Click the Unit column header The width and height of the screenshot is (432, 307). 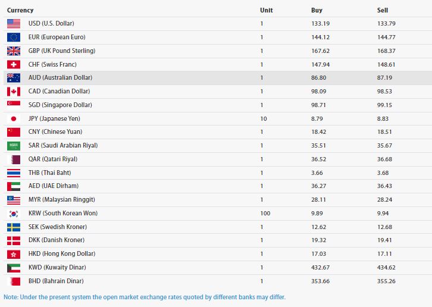[267, 10]
